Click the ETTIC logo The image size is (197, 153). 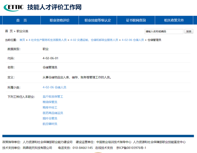point(13,7)
